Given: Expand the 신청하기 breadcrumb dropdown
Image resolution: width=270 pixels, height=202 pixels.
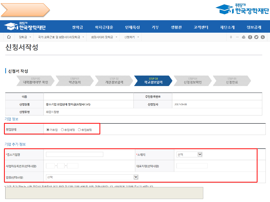Looking at the screenshot, I should [x=131, y=37].
